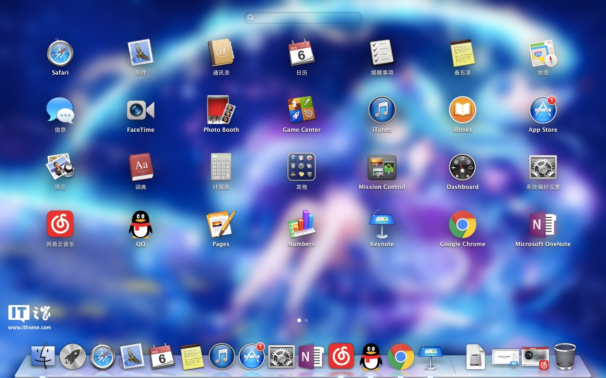This screenshot has height=378, width=606.
Task: Switch to second Launchpad page dot
Action: click(306, 320)
